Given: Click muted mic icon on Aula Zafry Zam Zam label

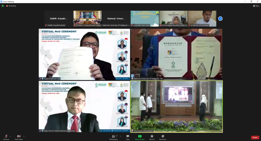Looking at the screenshot, I should pyautogui.click(x=132, y=25).
